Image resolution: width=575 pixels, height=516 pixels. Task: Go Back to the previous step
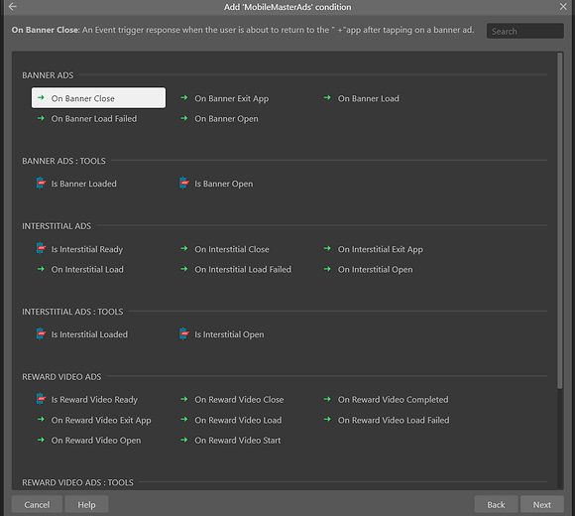click(496, 504)
